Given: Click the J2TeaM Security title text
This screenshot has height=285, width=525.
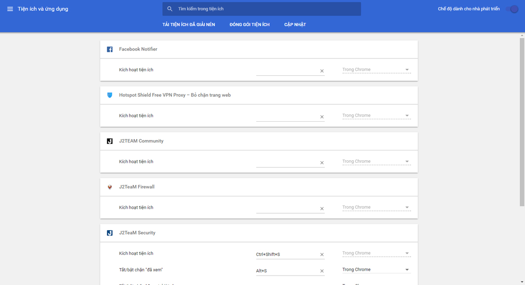Looking at the screenshot, I should point(137,233).
